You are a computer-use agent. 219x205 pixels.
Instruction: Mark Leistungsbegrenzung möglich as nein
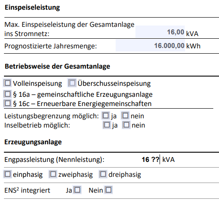pos(125,116)
